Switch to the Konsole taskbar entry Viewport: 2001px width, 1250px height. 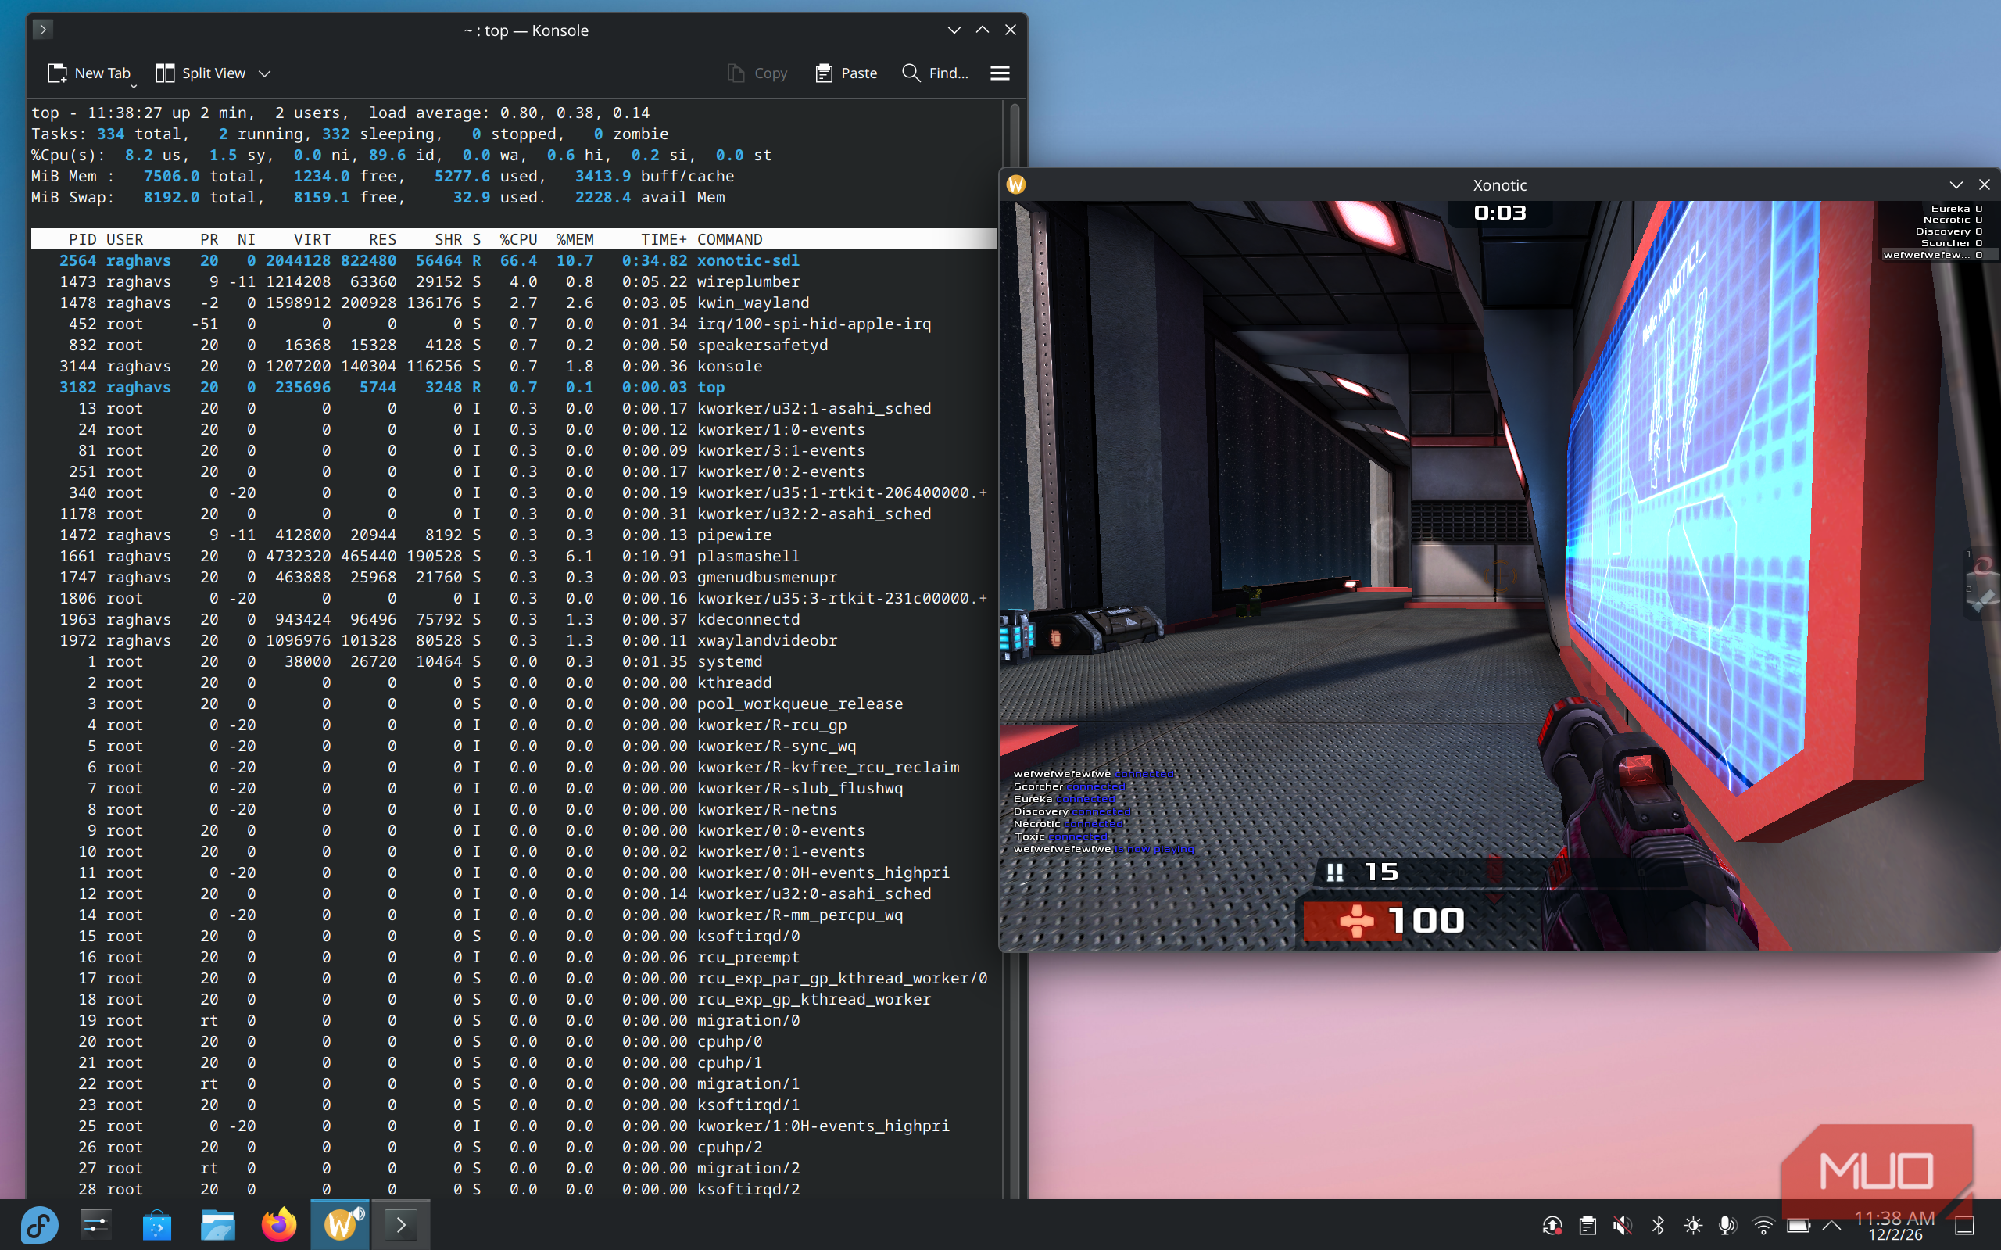pos(401,1224)
